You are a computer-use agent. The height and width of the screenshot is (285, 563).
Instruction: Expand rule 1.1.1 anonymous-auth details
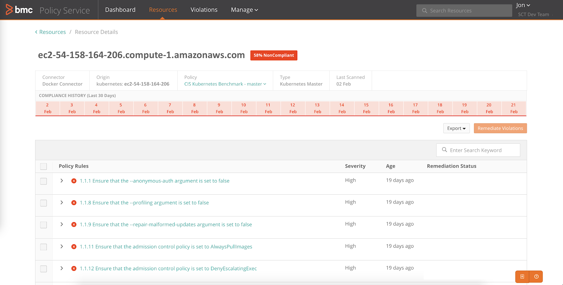tap(62, 181)
